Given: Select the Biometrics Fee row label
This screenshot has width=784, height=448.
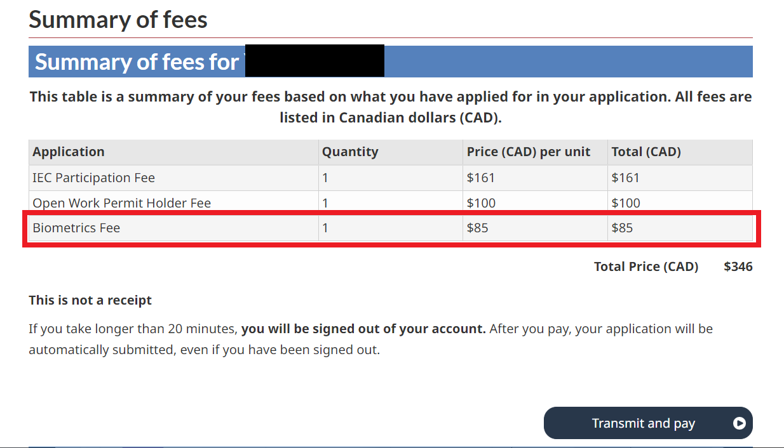Looking at the screenshot, I should click(x=76, y=228).
